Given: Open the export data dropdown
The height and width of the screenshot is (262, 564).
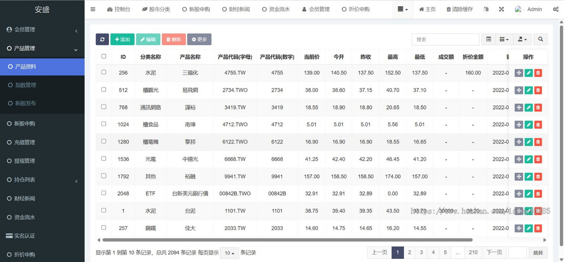Looking at the screenshot, I should coord(522,40).
